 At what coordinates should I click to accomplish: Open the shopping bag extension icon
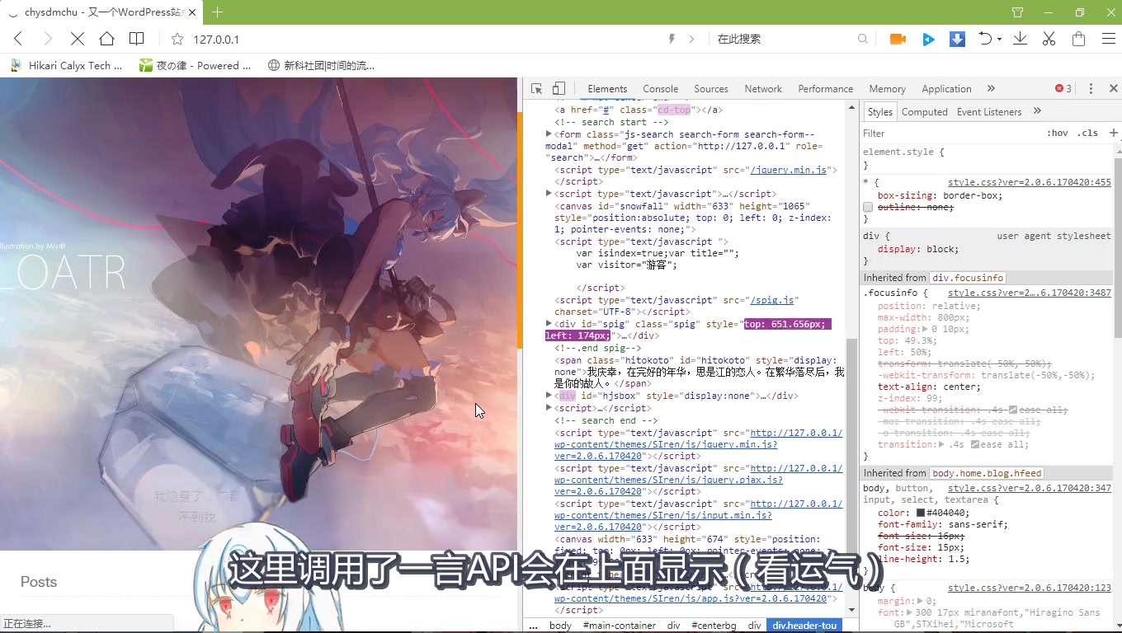coord(1078,39)
